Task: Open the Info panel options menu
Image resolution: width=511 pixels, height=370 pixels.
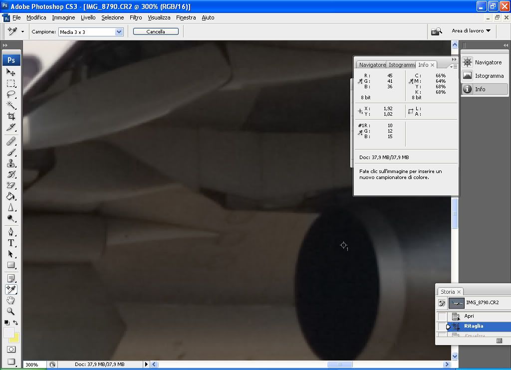Action: 453,66
